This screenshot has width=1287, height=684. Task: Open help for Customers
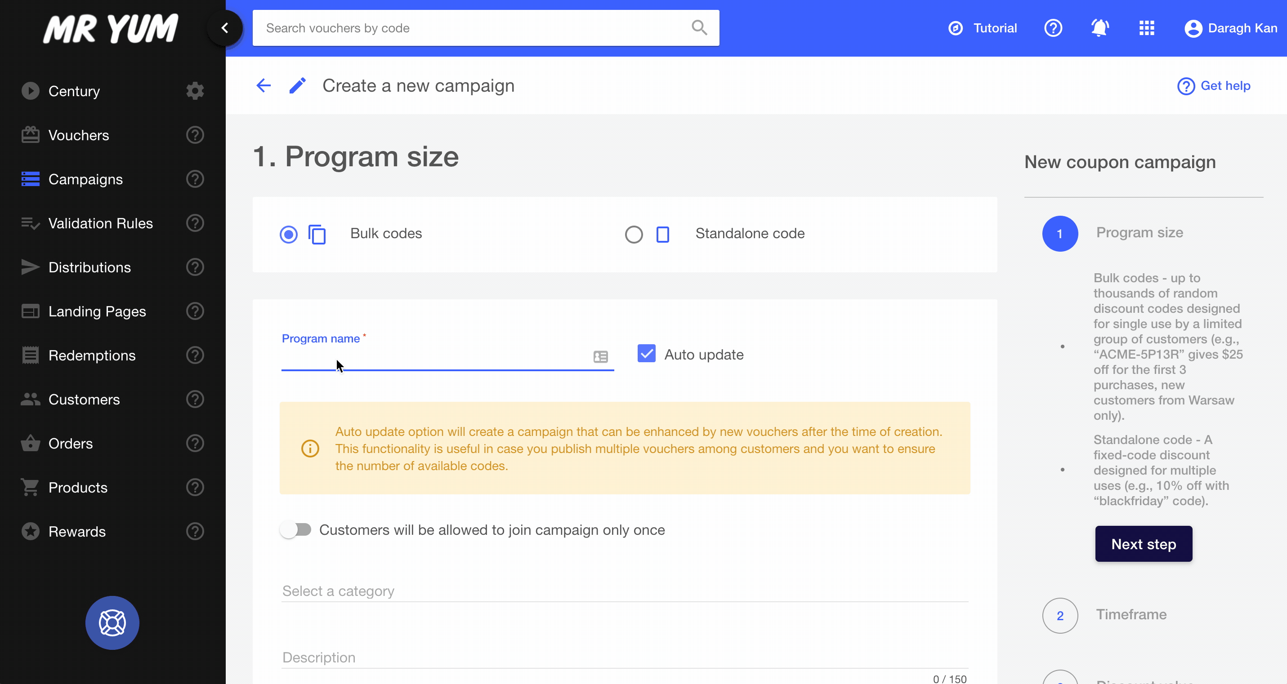pos(195,399)
